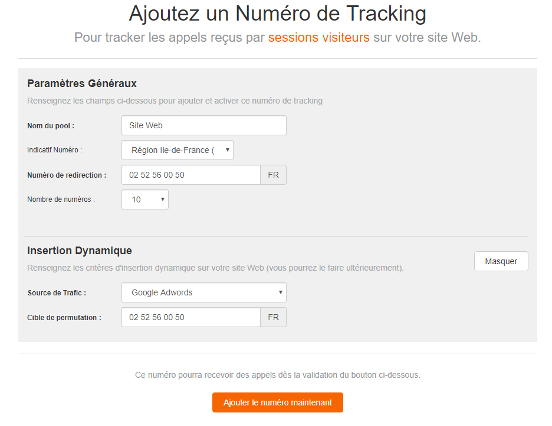Follow the 'sessions visiteurs' orange link

point(318,37)
